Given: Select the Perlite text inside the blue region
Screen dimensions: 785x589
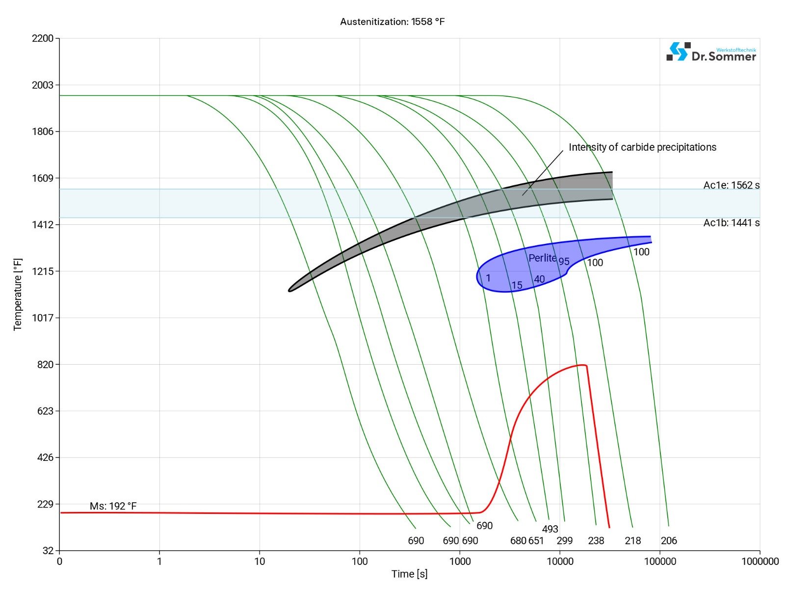Looking at the screenshot, I should pos(542,258).
